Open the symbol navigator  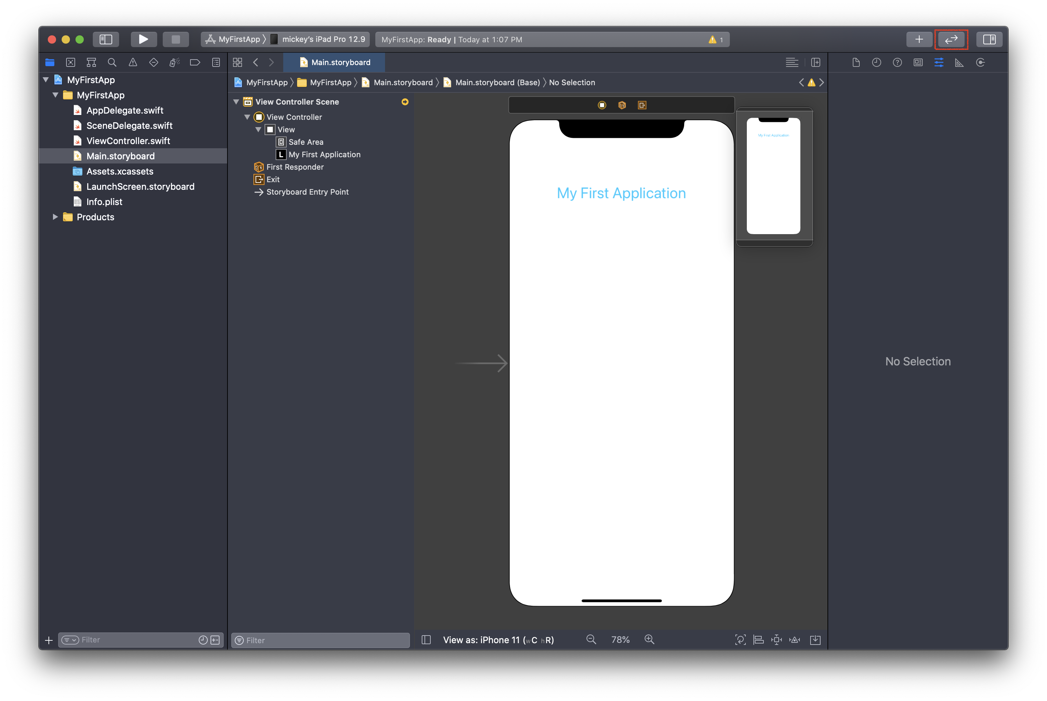pyautogui.click(x=91, y=62)
